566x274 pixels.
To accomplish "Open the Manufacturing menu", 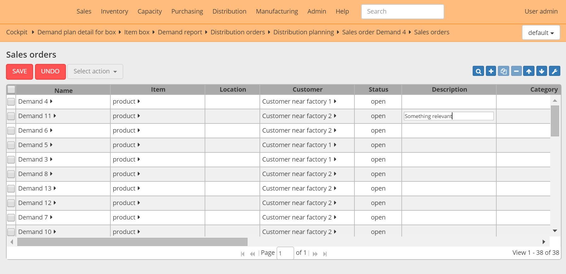I will tap(277, 11).
